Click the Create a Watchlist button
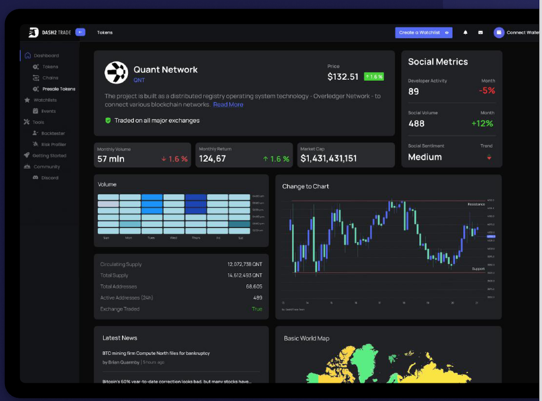542x401 pixels. click(x=423, y=32)
